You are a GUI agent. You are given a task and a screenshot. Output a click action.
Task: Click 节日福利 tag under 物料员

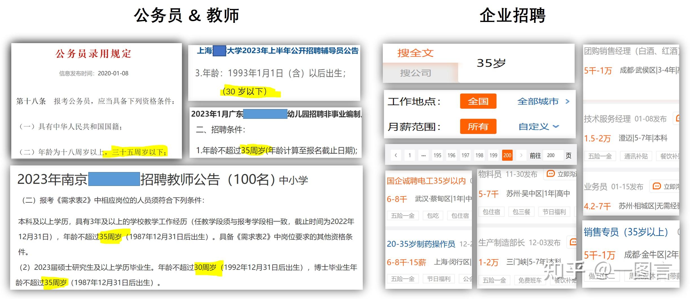(x=554, y=212)
